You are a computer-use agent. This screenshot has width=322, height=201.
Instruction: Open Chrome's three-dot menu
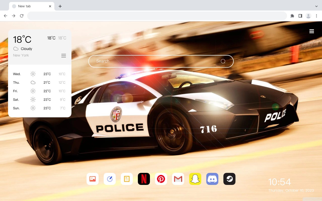click(316, 16)
